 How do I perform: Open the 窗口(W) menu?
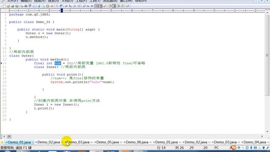pos(126,1)
